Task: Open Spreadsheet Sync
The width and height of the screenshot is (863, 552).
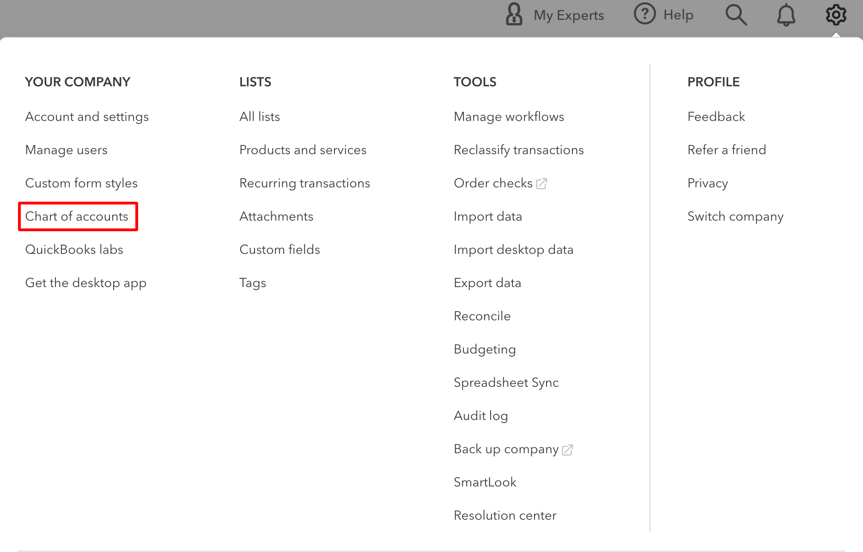Action: click(x=506, y=383)
